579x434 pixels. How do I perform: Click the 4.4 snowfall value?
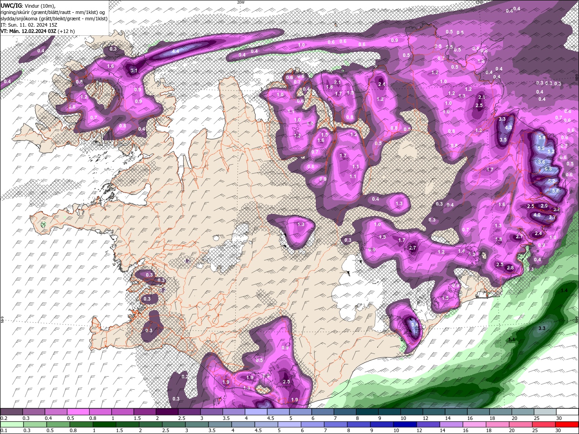pyautogui.click(x=176, y=52)
